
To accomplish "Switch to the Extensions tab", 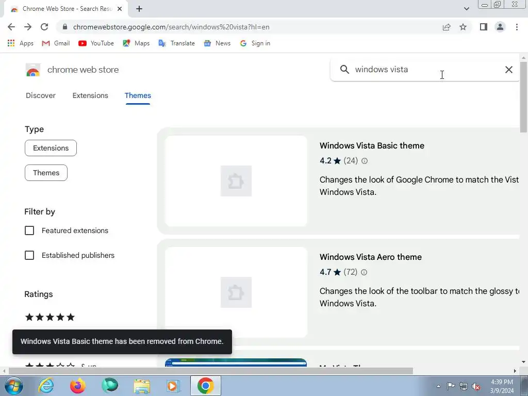I will (90, 95).
